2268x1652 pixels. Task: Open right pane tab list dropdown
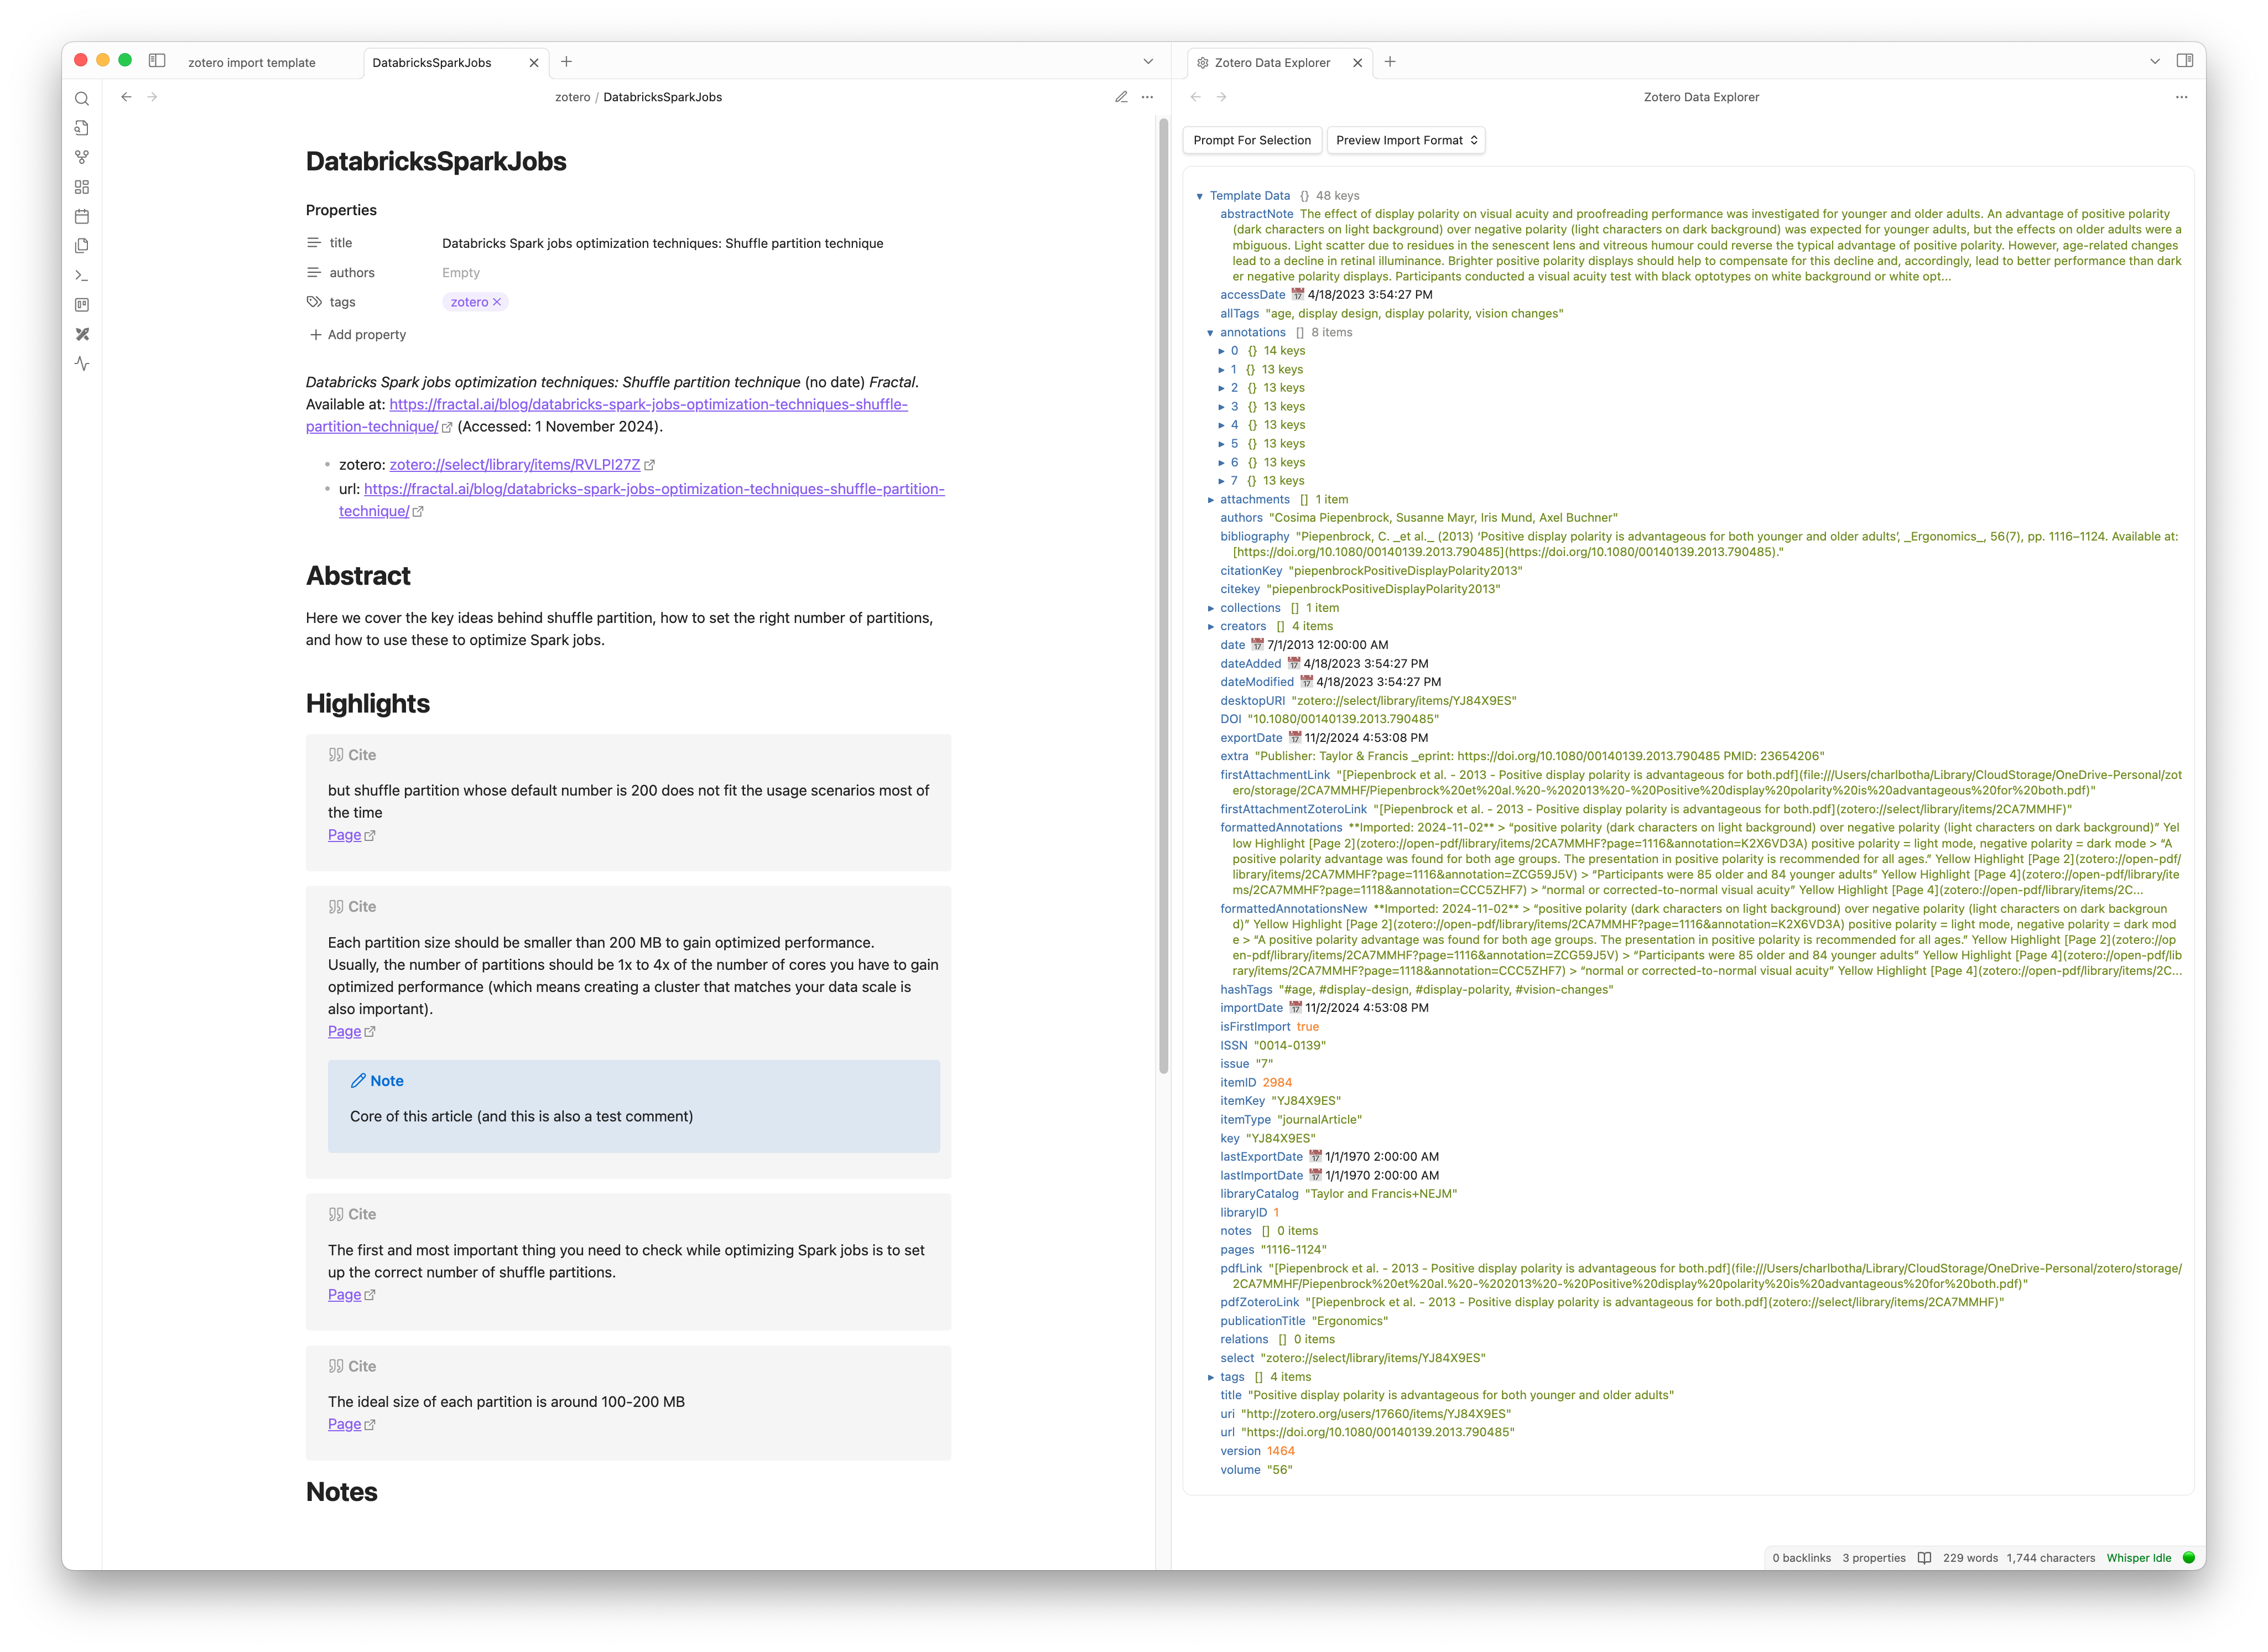pos(2154,62)
